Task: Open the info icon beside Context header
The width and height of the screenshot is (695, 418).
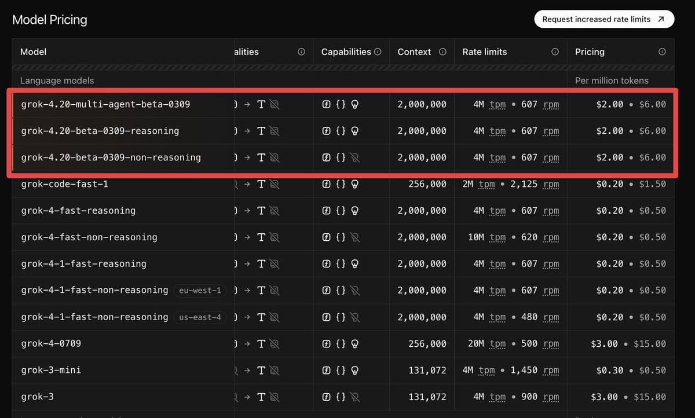Action: [x=442, y=52]
